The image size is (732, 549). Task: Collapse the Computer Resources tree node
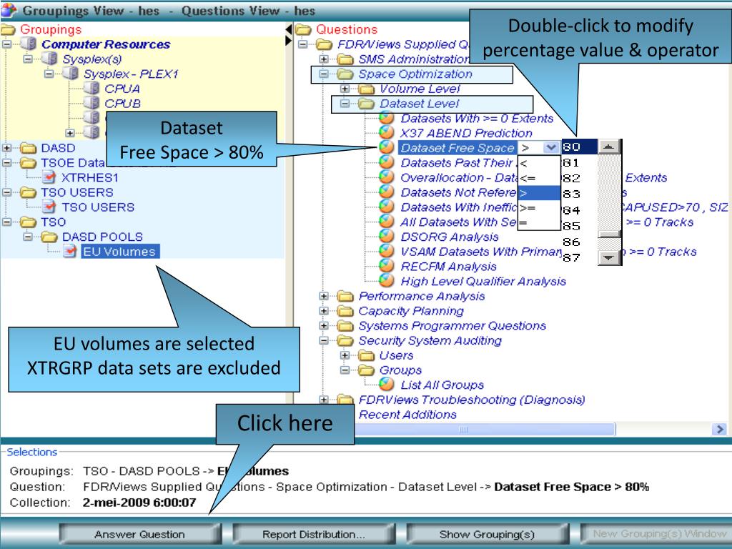[6, 44]
